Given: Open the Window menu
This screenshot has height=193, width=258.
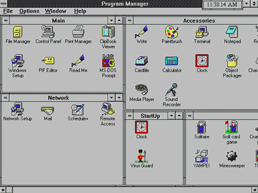Looking at the screenshot, I should 56,11.
